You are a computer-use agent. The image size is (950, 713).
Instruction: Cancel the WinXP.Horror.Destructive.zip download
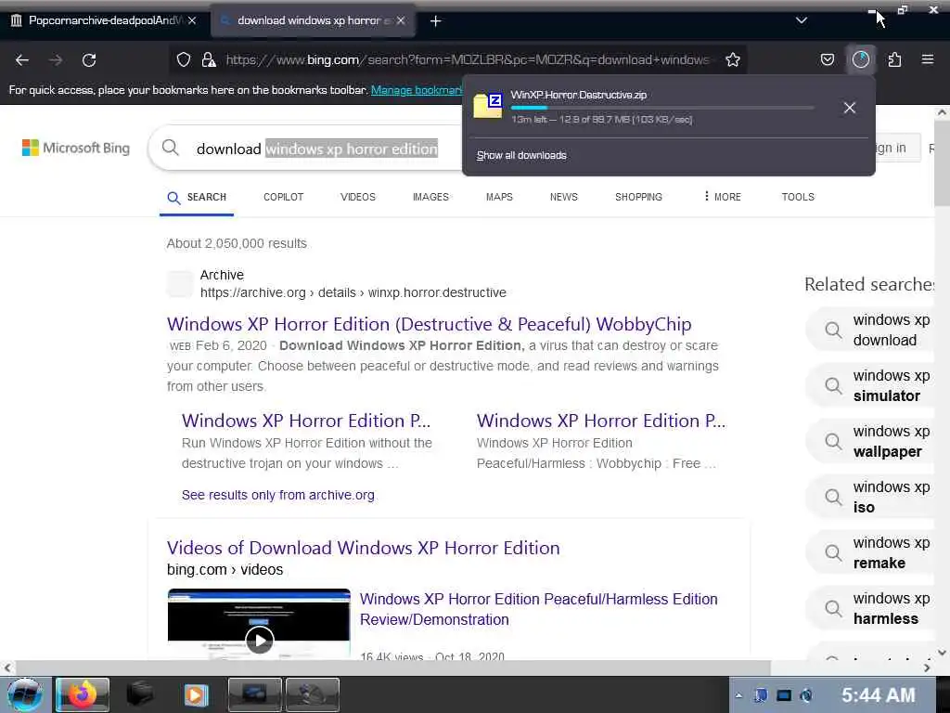click(850, 108)
